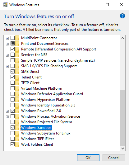Image resolution: width=129 pixels, height=165 pixels.
Task: Select the Simple TCPIP services label
Action: pos(58,60)
